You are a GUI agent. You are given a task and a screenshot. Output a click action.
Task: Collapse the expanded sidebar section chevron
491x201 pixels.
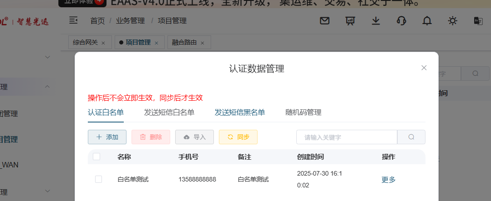coord(47,87)
